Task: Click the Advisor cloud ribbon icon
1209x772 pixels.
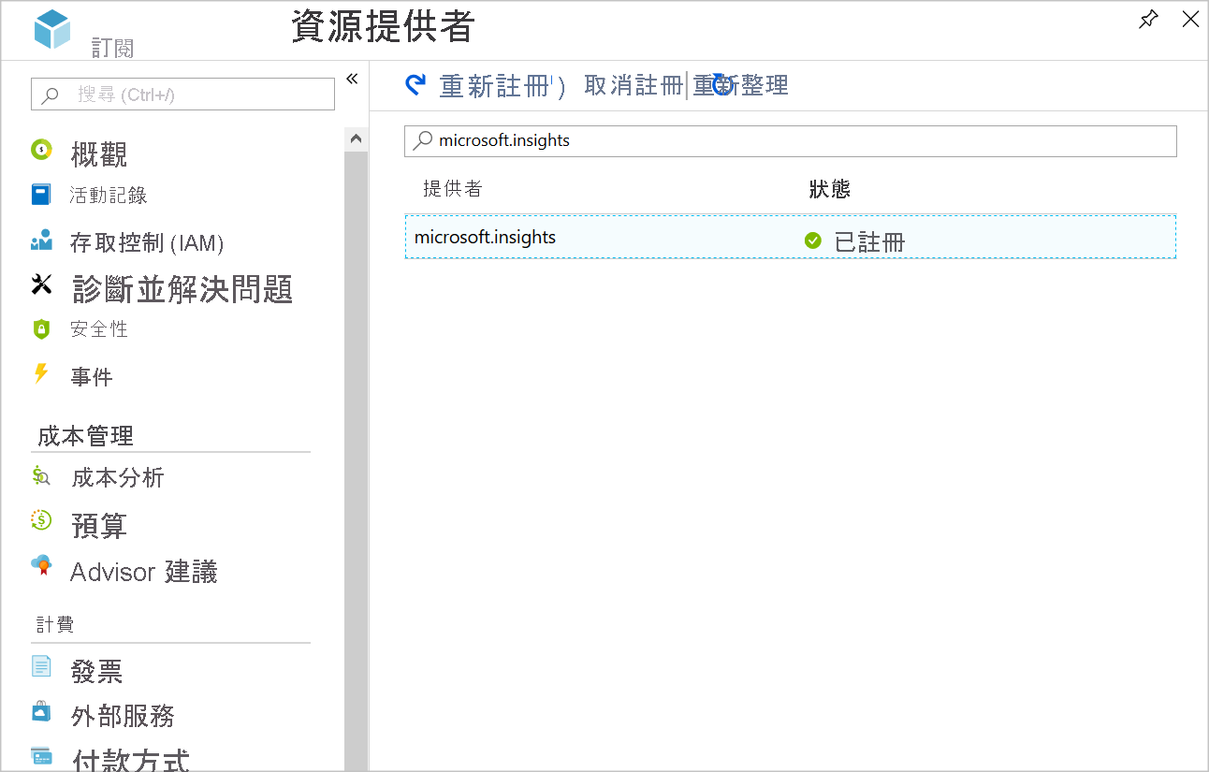Action: 41,565
